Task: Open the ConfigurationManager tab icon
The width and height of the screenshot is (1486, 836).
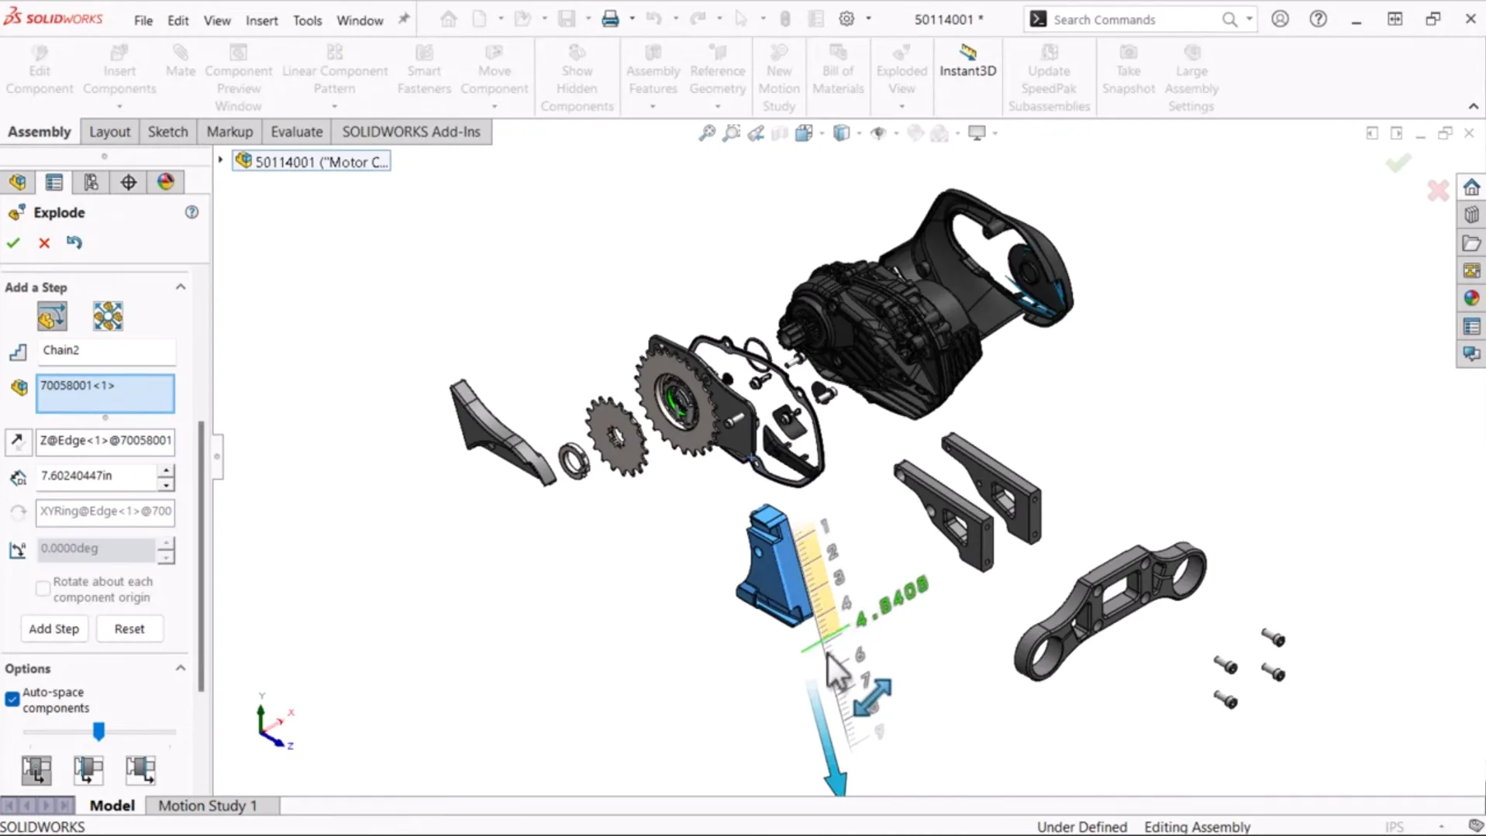Action: pyautogui.click(x=91, y=182)
